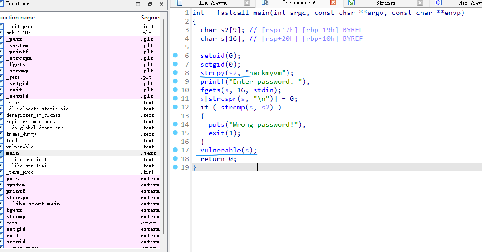Click icon beside the todd function
Image resolution: width=482 pixels, height=252 pixels.
1,140
